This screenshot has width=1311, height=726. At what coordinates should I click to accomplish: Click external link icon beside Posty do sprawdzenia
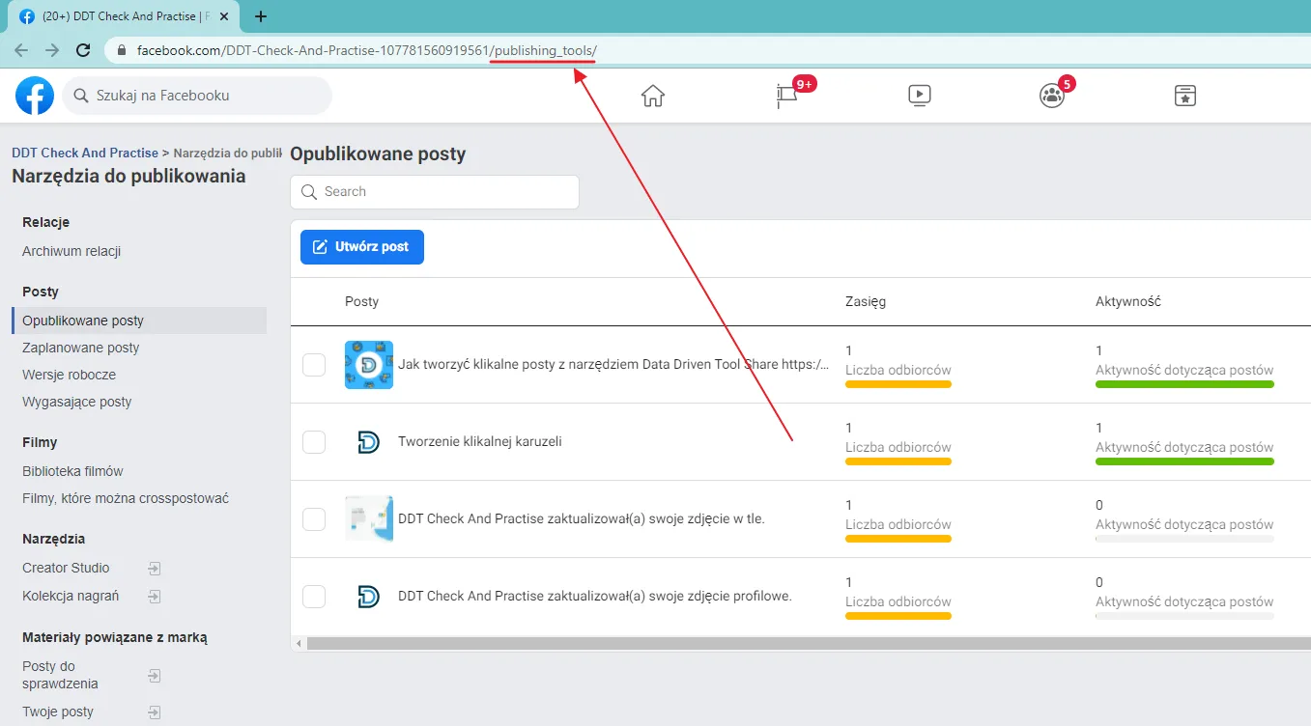[155, 675]
